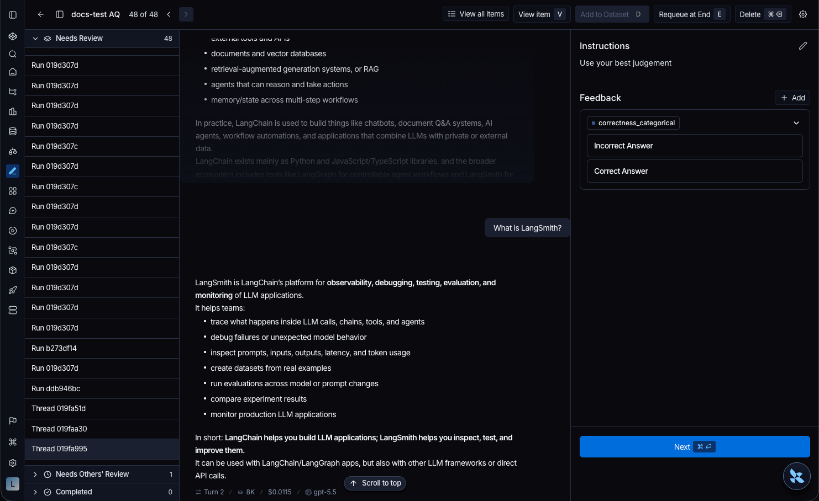This screenshot has height=501, width=819.
Task: Click the docs-test AQ queue title
Action: coord(96,14)
